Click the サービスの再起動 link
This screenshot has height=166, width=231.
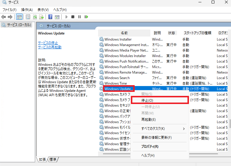pyautogui.click(x=50, y=47)
